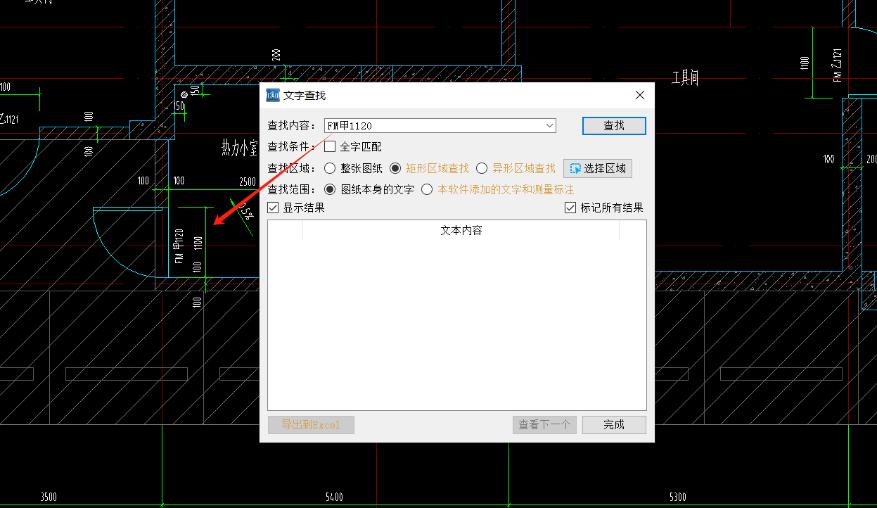Click the FM甲1120 door label in drawing
This screenshot has height=508, width=877.
pyautogui.click(x=179, y=246)
